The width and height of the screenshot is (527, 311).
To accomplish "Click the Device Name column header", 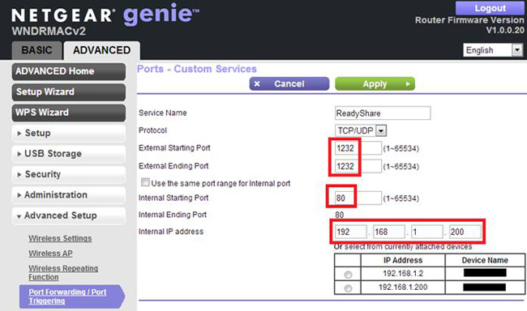I will pyautogui.click(x=485, y=260).
